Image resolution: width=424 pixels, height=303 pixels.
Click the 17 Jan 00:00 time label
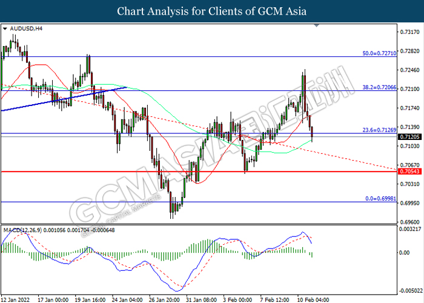coord(53,300)
